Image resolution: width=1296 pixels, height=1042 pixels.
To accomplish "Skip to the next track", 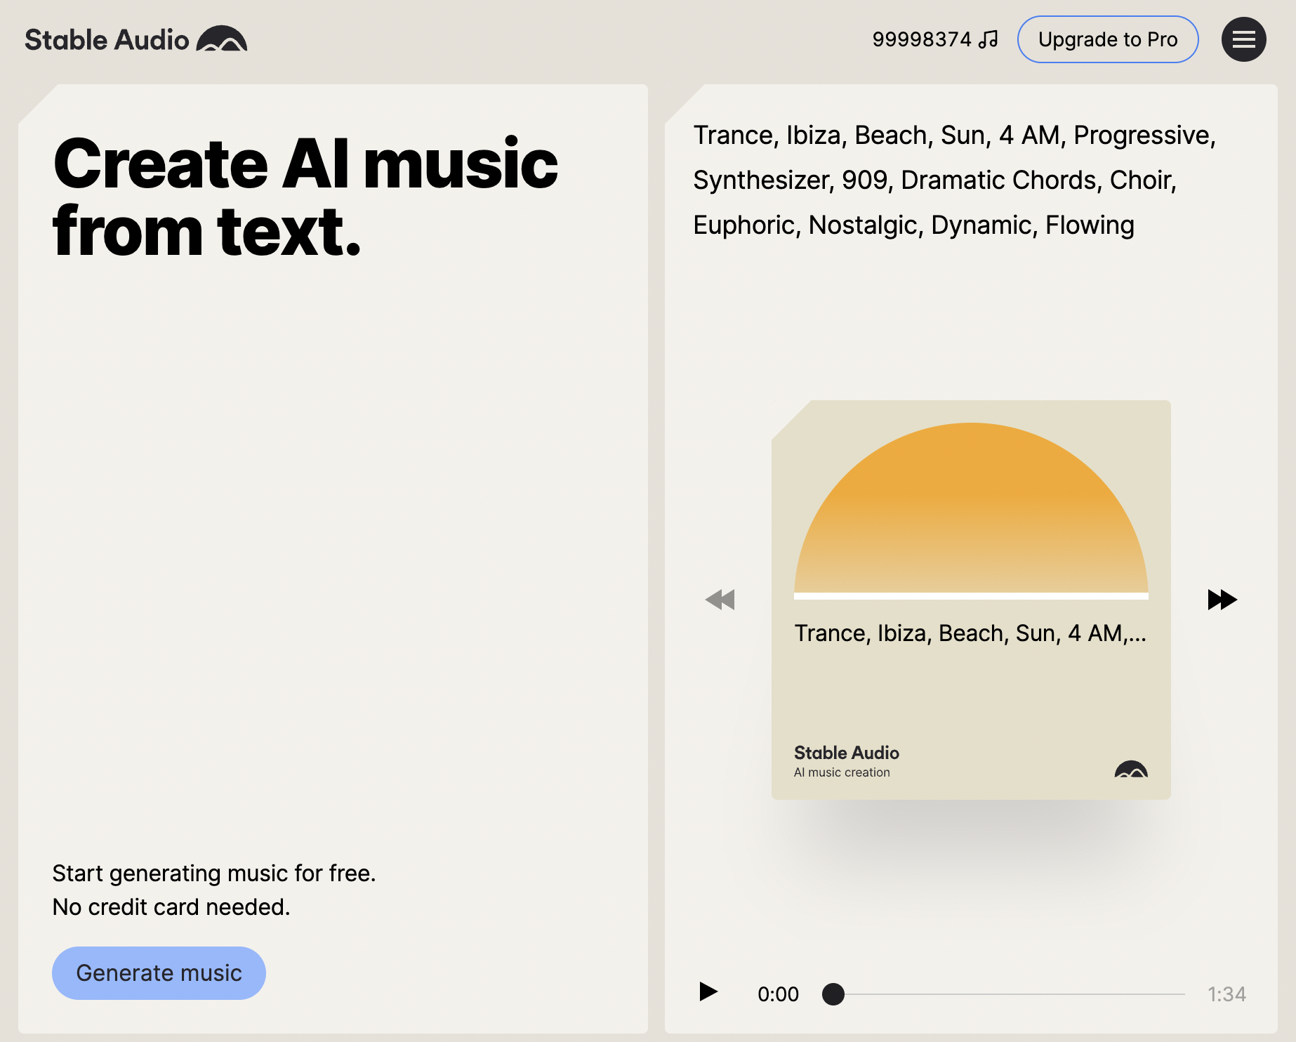I will pos(1222,600).
